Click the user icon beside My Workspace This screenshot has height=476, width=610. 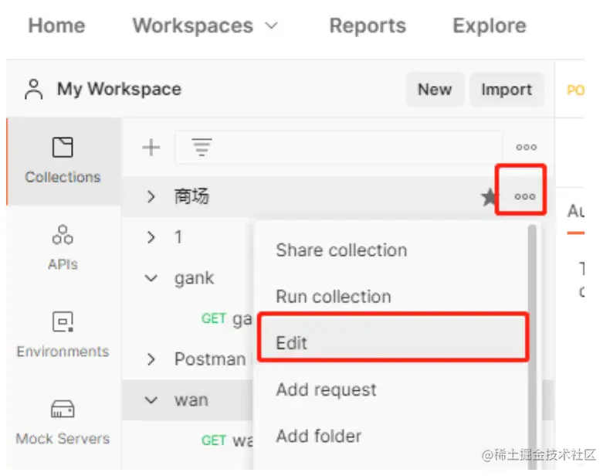pos(34,89)
